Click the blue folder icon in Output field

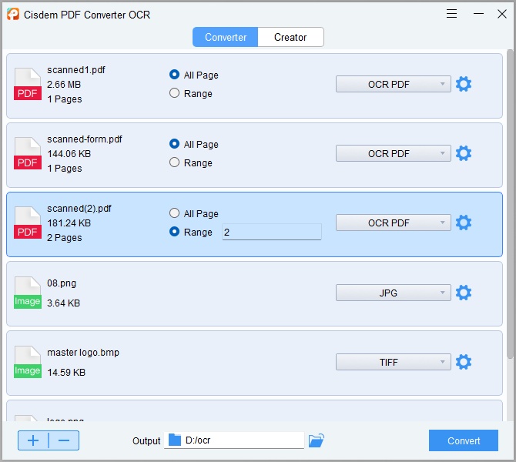(x=175, y=440)
